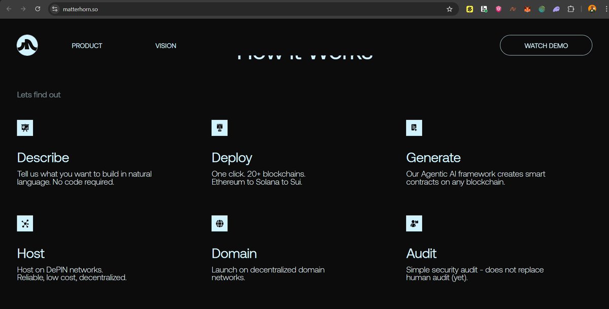Click the Generate heading
Image resolution: width=609 pixels, height=309 pixels.
pyautogui.click(x=433, y=158)
